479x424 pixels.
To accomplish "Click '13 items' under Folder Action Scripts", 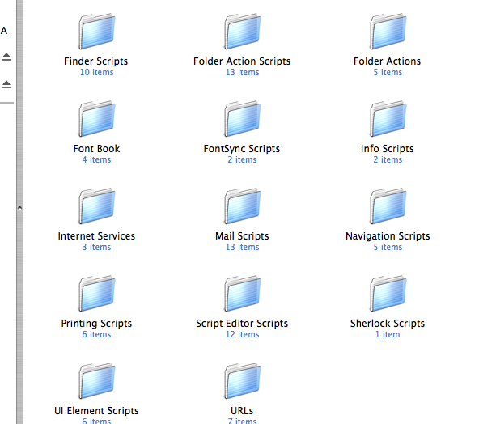I will pyautogui.click(x=242, y=72).
